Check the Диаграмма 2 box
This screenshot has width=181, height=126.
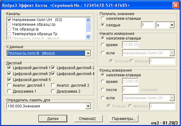click(53, 91)
